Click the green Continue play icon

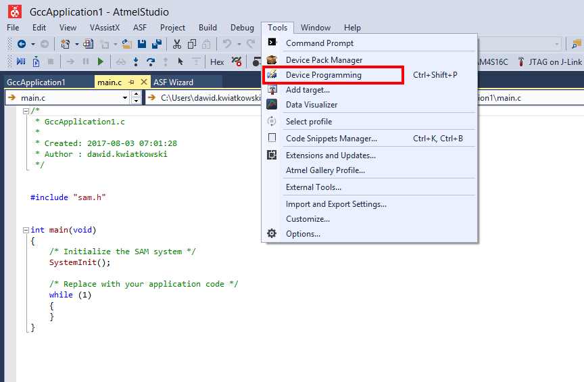click(x=100, y=61)
